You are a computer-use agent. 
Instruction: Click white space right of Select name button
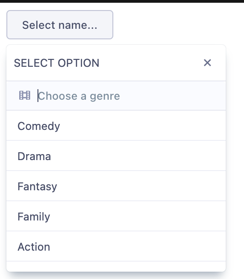(178, 25)
